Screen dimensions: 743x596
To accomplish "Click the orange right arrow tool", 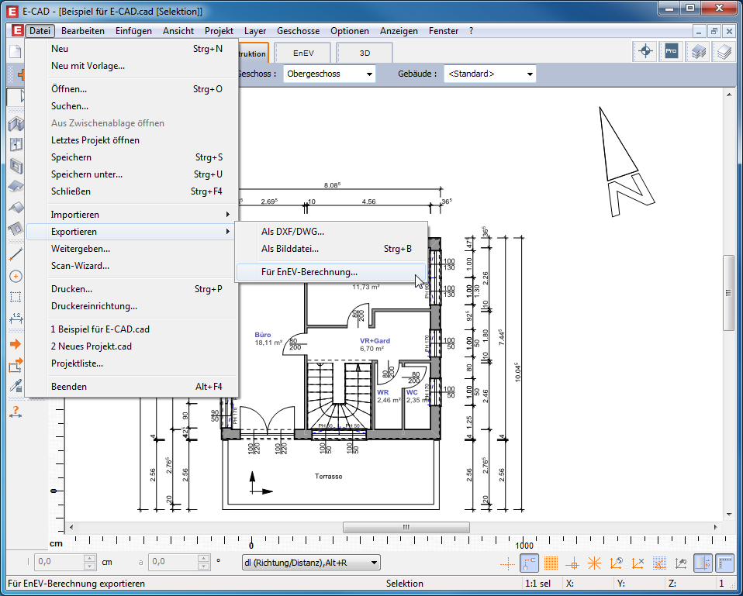I will [x=16, y=343].
